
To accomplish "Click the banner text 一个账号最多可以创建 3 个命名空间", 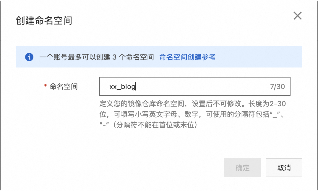I will pos(97,57).
